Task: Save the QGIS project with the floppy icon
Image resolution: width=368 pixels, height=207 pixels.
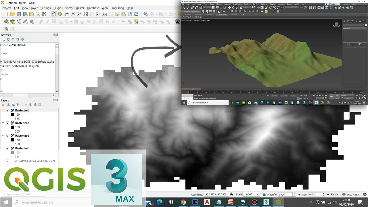Action: [x=19, y=14]
